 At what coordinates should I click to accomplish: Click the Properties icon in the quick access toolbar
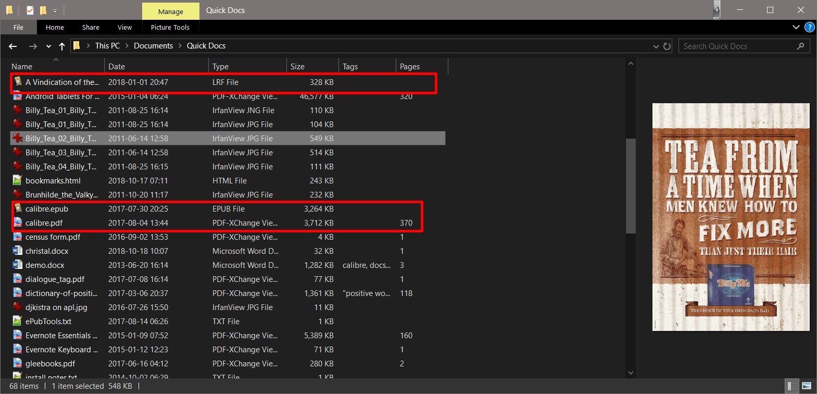(x=30, y=10)
